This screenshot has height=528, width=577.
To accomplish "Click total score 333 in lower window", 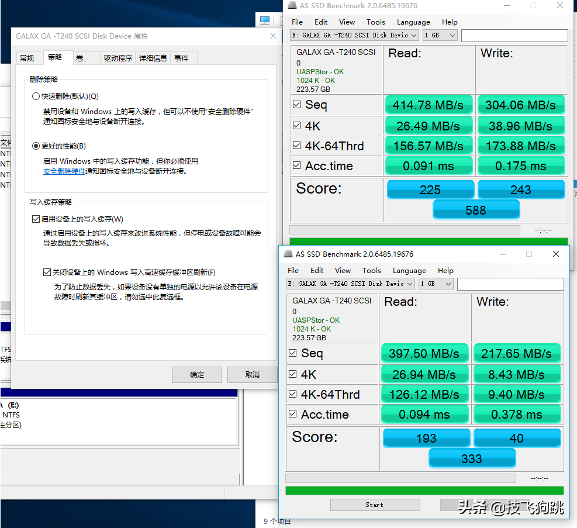I will click(472, 458).
